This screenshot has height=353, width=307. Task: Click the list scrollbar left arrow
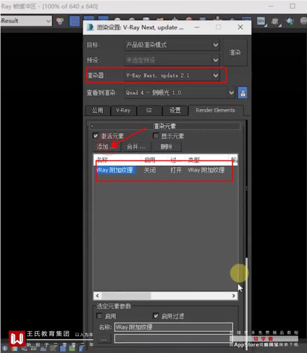point(97,296)
